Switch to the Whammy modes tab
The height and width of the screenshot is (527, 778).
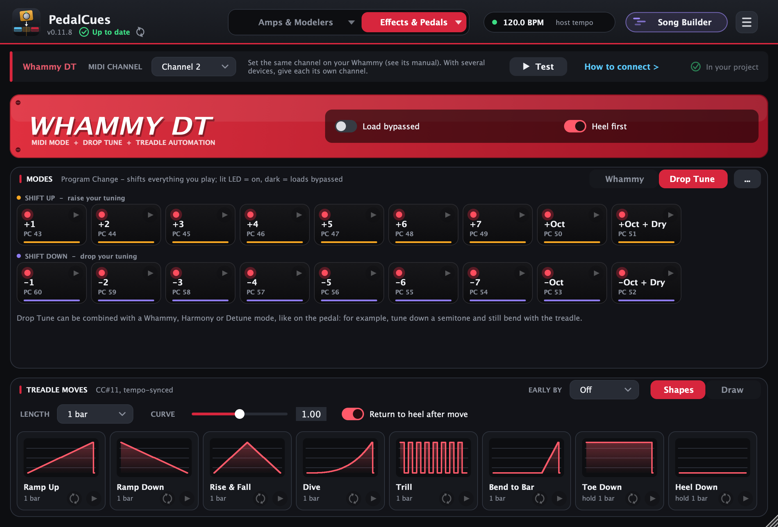(624, 179)
